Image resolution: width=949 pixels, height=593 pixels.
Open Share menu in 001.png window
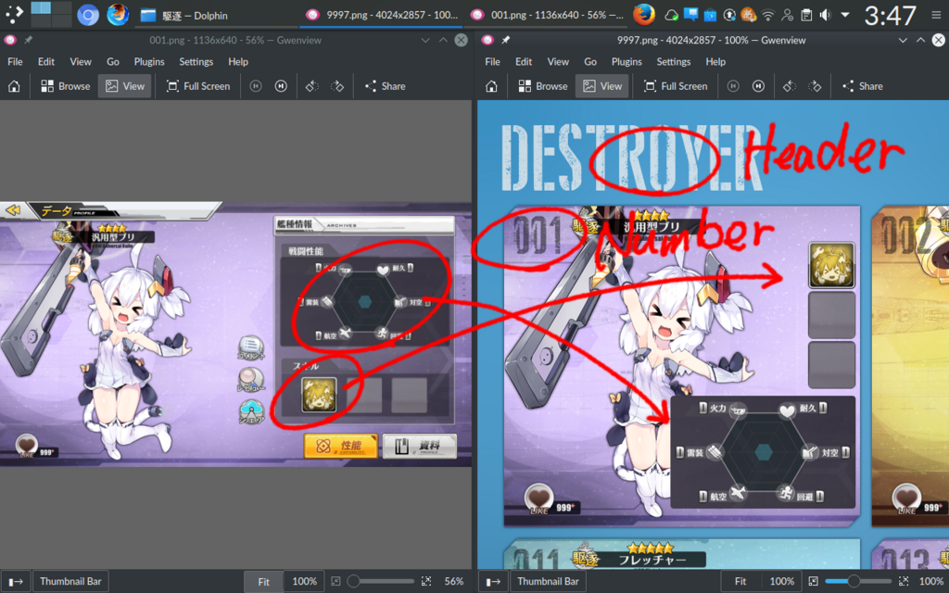point(385,86)
